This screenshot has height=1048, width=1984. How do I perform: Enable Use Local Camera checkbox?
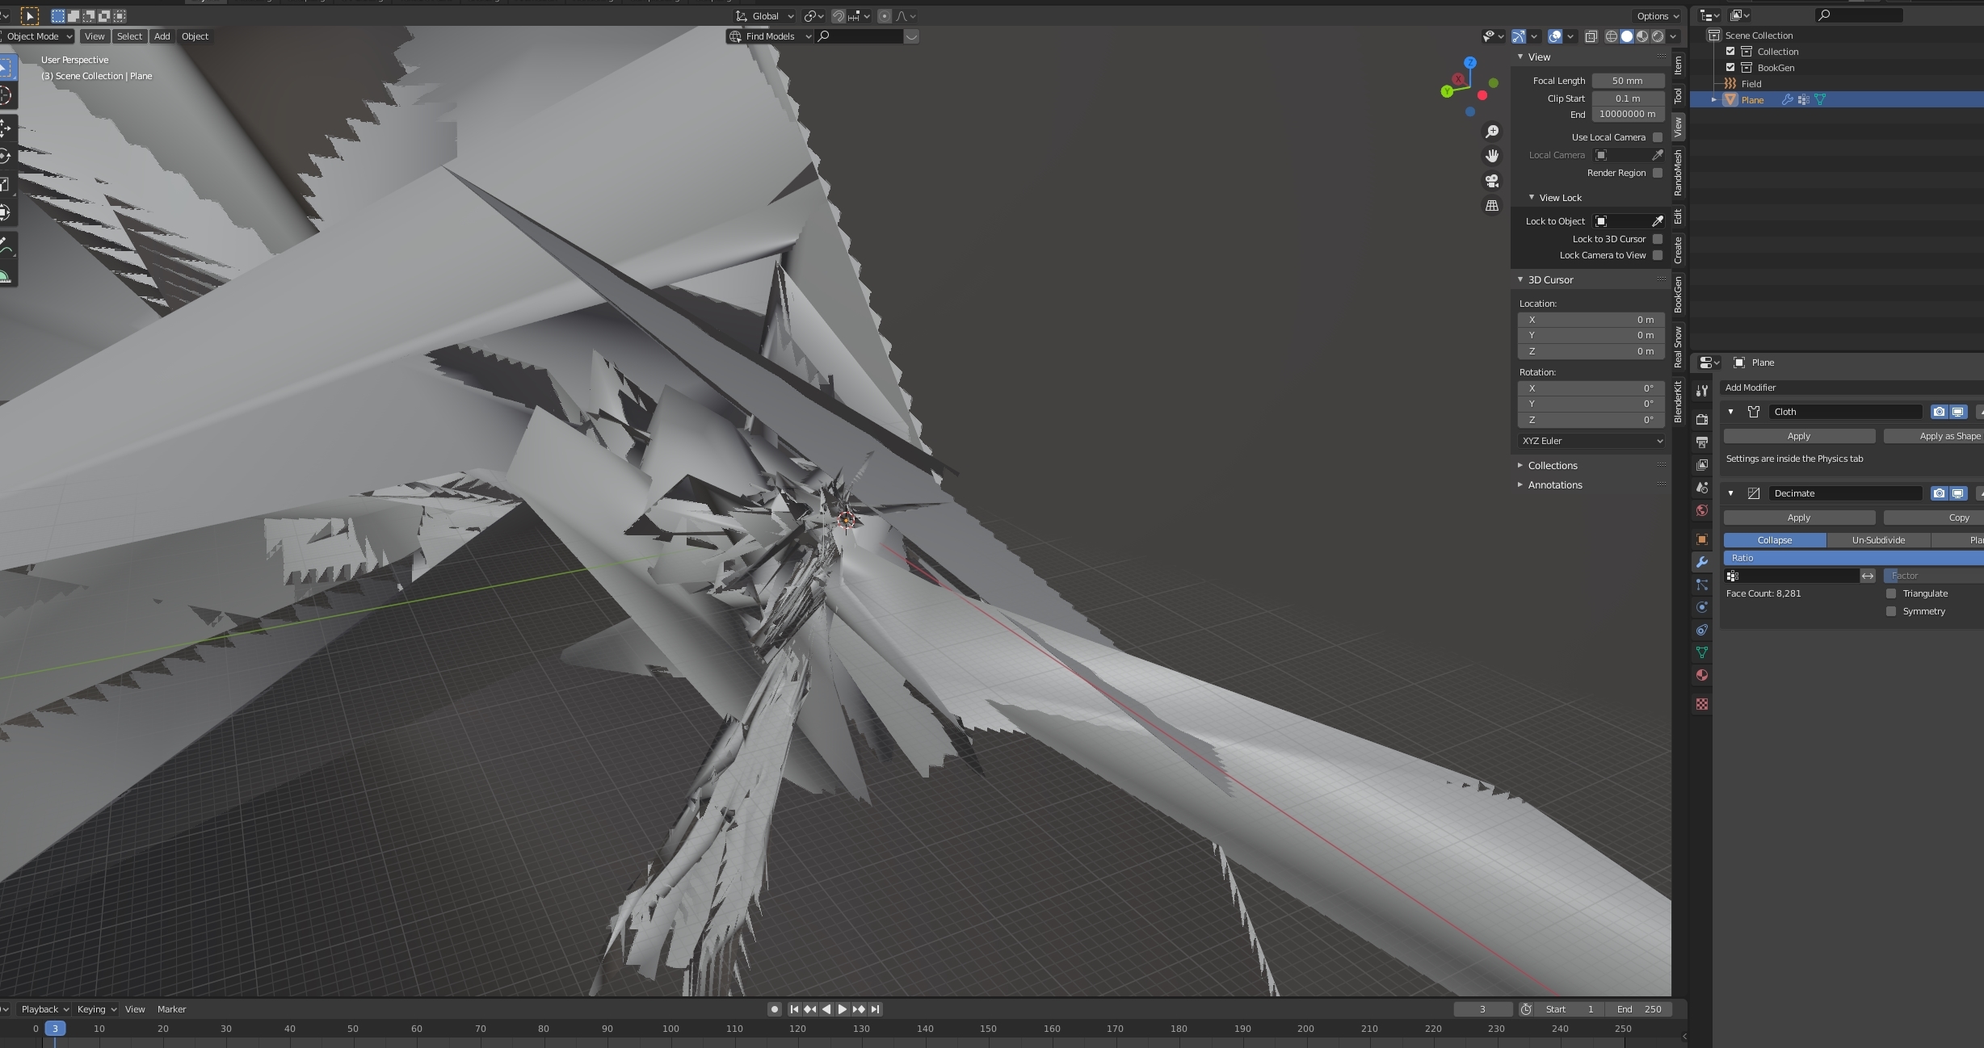pos(1658,137)
